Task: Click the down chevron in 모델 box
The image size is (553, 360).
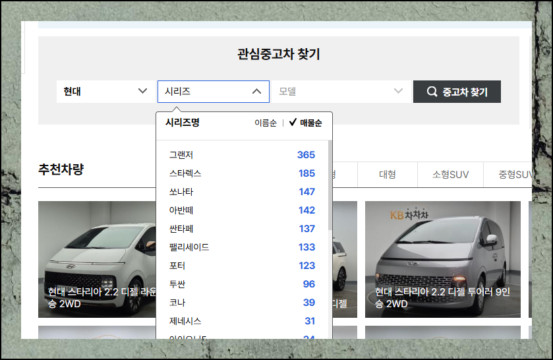Action: click(398, 91)
